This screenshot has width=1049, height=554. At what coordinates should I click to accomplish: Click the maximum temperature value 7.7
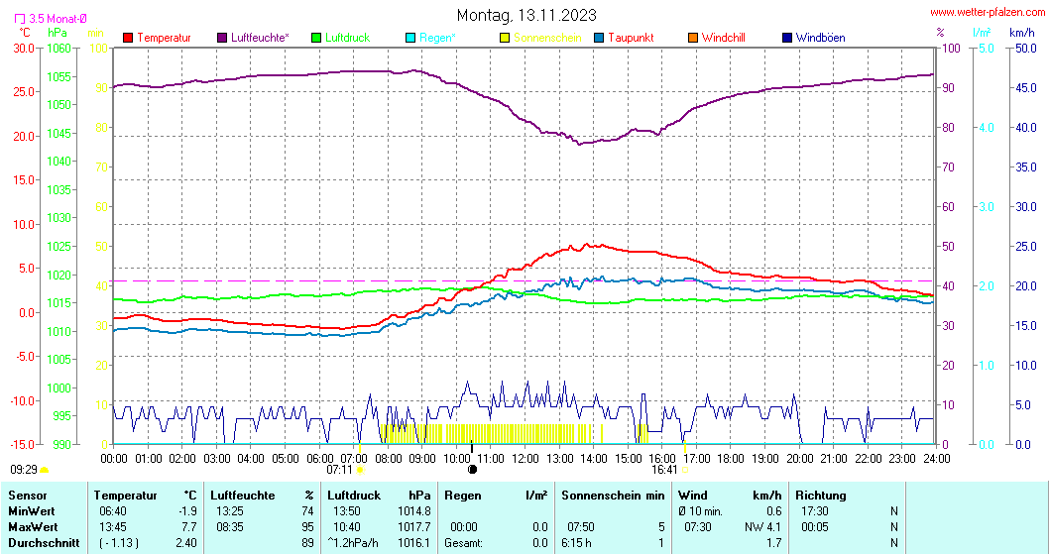coord(190,527)
